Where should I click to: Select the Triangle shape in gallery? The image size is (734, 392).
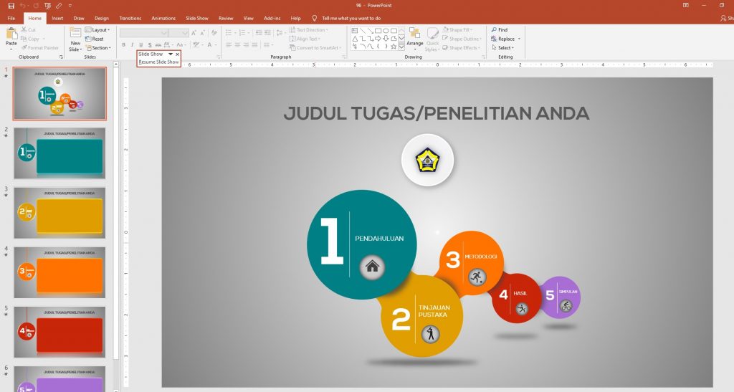pyautogui.click(x=355, y=39)
